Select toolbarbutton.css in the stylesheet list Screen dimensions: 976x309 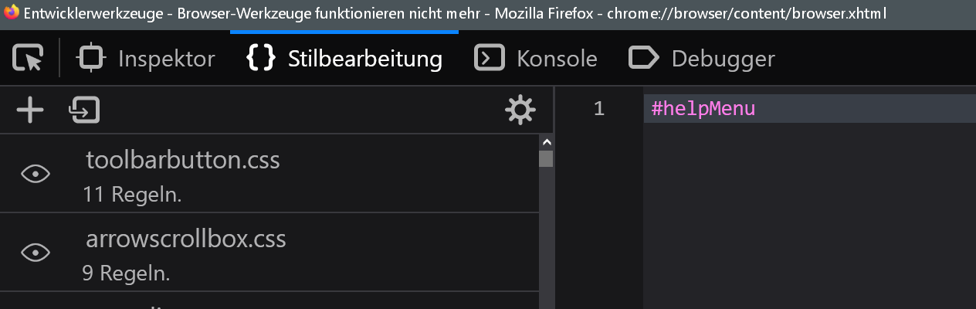click(183, 161)
